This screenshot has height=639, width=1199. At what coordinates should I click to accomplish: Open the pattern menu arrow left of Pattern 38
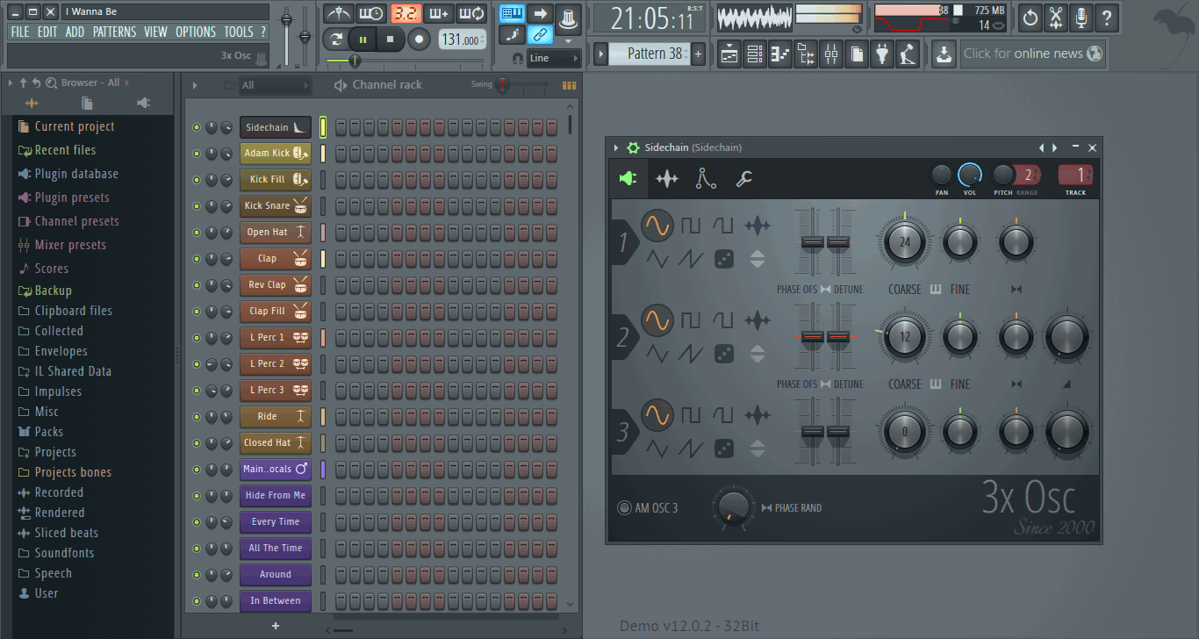[x=601, y=54]
